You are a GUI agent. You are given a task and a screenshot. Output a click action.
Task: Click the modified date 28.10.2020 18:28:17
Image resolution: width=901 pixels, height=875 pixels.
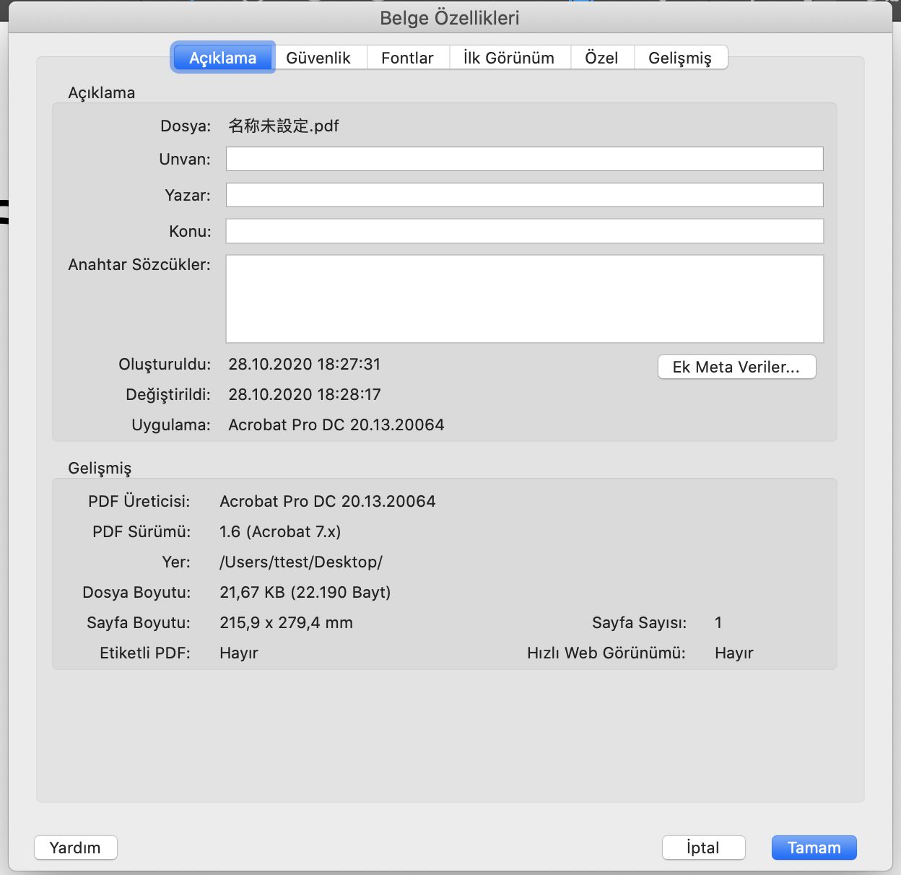tap(305, 394)
